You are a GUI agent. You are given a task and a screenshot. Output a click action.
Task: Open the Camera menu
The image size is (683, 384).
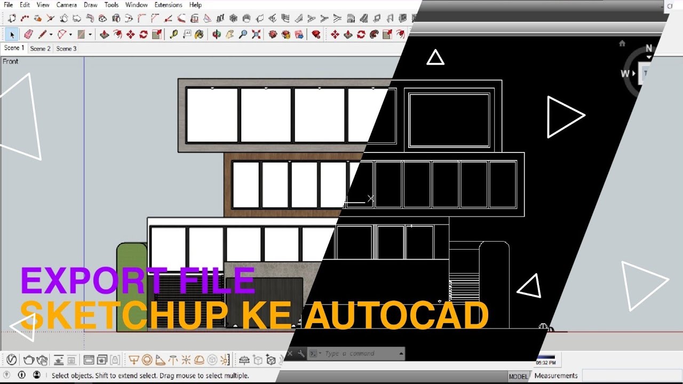[67, 5]
